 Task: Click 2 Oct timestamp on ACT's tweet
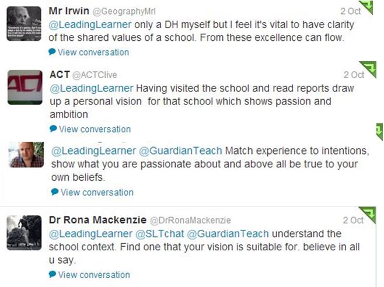(353, 75)
